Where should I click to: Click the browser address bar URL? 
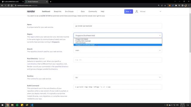tap(27, 5)
